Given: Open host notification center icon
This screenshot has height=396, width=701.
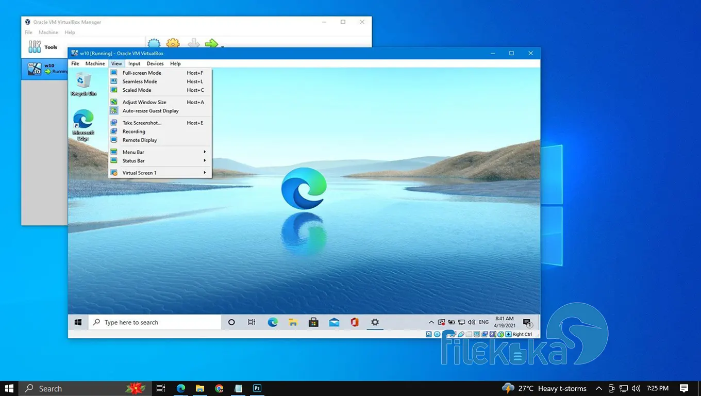Looking at the screenshot, I should click(x=684, y=388).
